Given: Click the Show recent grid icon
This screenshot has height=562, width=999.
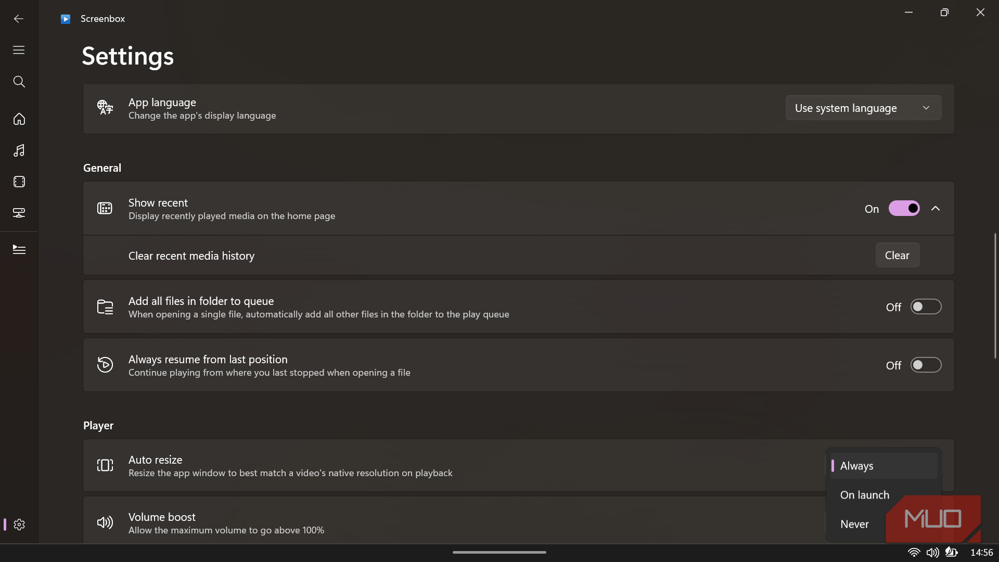Looking at the screenshot, I should 105,209.
